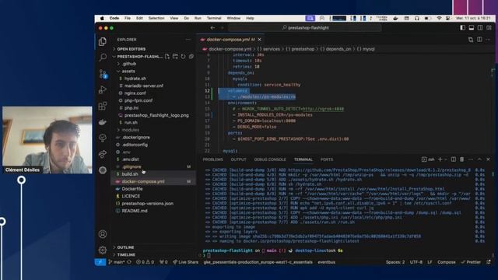Open the Live Share activity bar icon
498x280 pixels.
[103, 154]
